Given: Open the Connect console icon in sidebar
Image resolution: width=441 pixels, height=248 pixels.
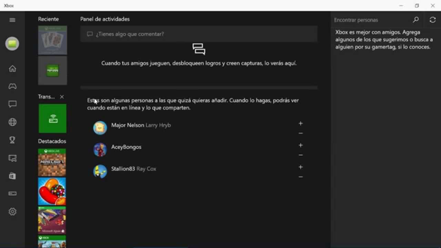Looking at the screenshot, I should pos(12,194).
